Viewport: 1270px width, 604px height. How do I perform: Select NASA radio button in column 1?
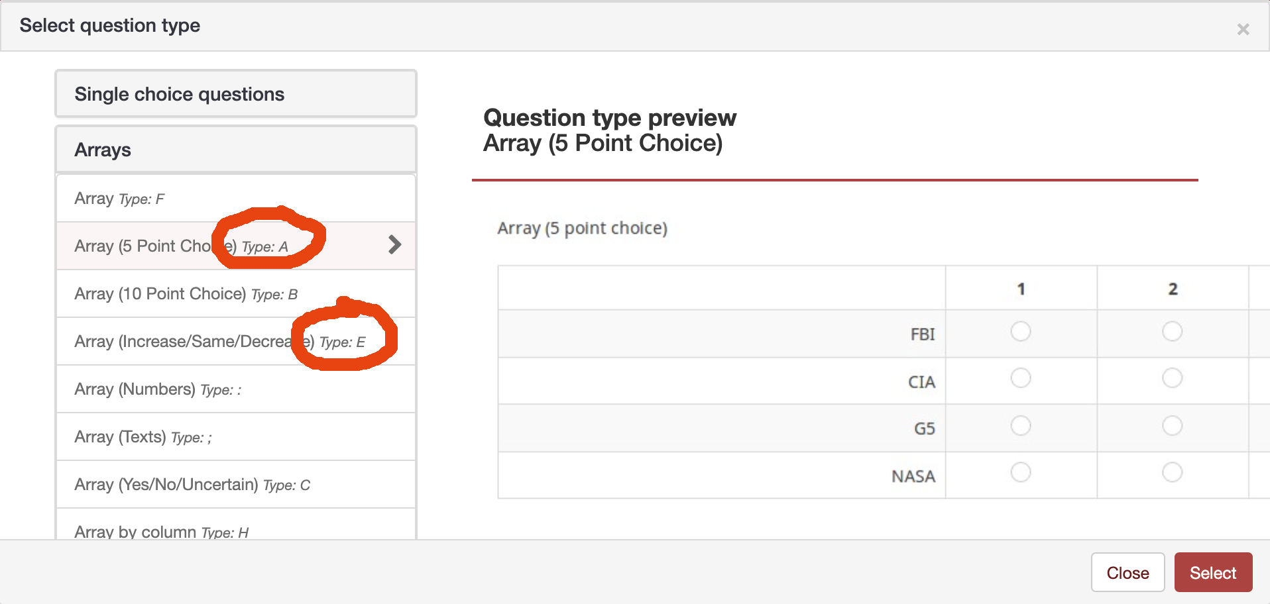click(x=1020, y=472)
